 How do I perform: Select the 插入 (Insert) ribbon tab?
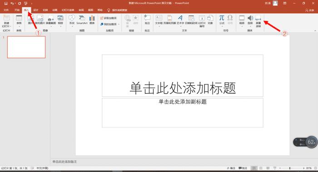(x=26, y=10)
